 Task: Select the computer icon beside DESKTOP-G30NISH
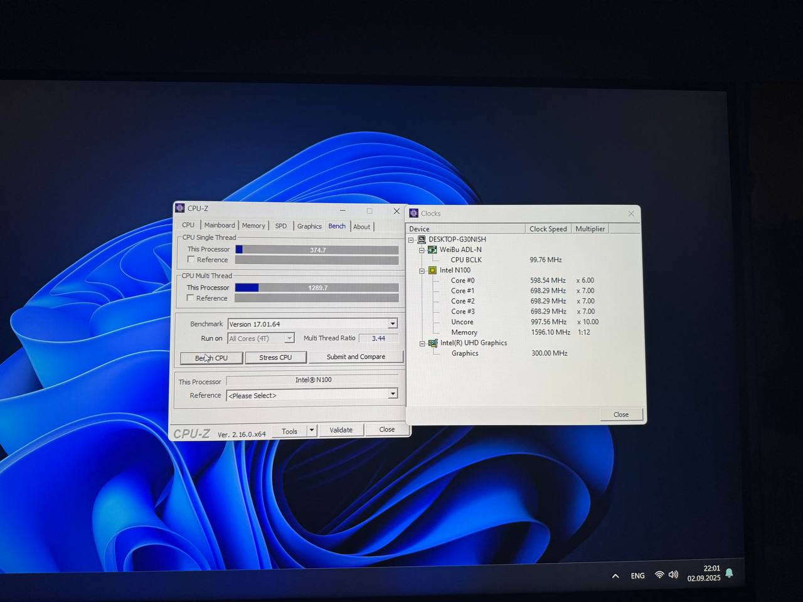point(422,240)
